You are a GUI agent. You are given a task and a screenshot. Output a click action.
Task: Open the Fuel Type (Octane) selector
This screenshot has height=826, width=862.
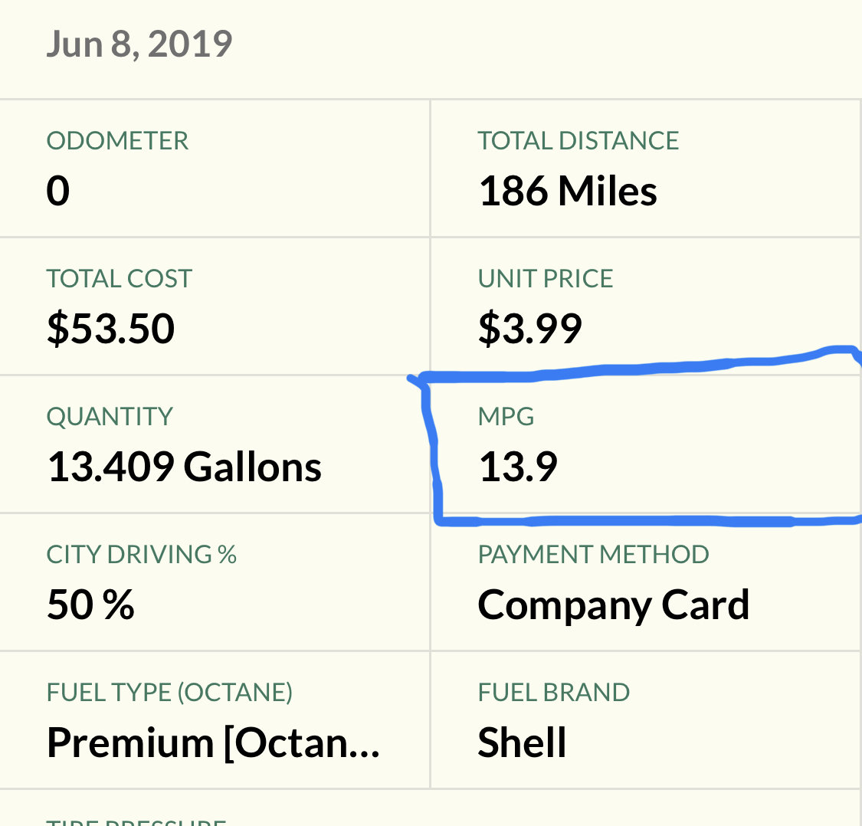pyautogui.click(x=215, y=720)
